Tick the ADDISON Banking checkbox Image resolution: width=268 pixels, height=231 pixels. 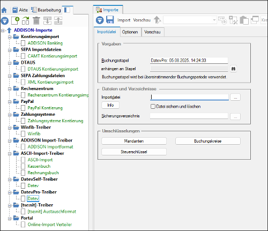pos(23,43)
